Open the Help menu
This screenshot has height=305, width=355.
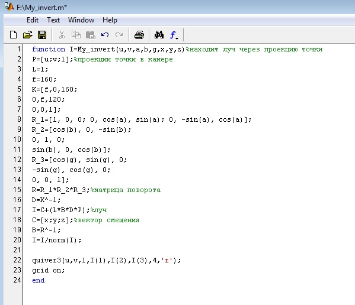(x=110, y=20)
